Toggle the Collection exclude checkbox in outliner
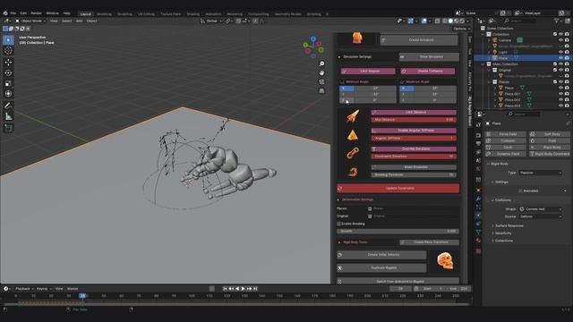Screen dimensions: 573x322 [555, 34]
